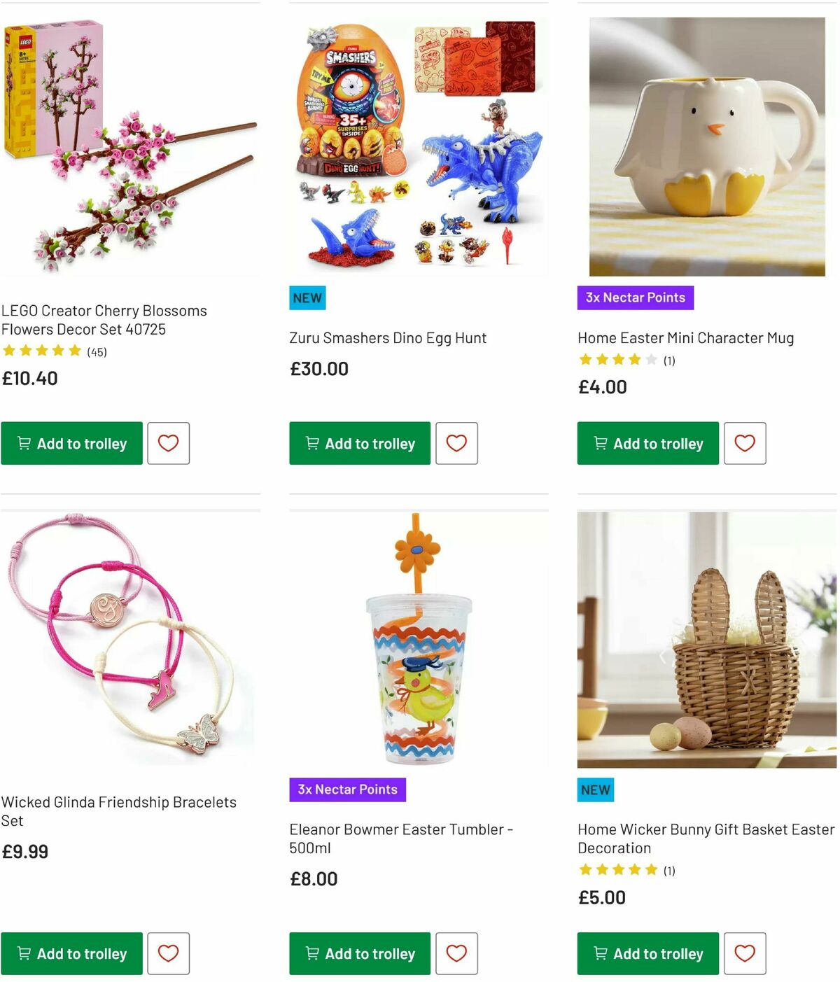Click the four-star rating on the Easter Mini Character Mug
The width and height of the screenshot is (840, 982).
coord(616,359)
